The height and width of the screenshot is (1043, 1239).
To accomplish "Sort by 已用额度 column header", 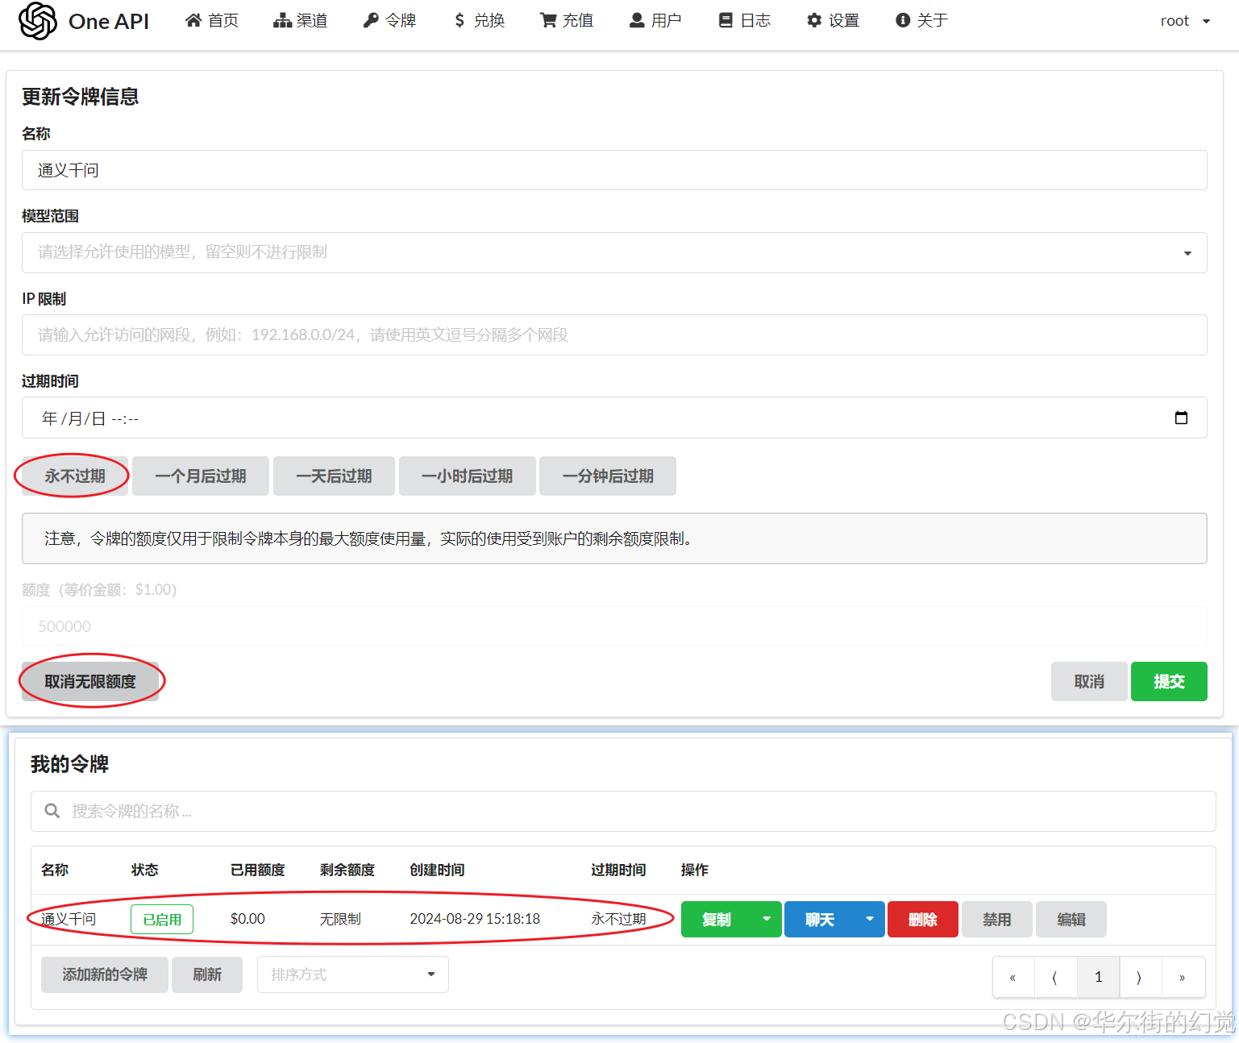I will click(258, 870).
